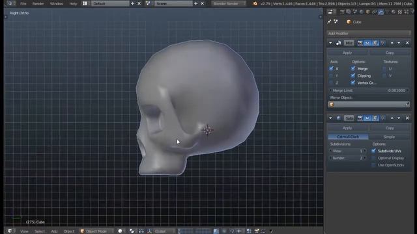This screenshot has height=234, width=417.
Task: Switch to the Object properties tab
Action: pyautogui.click(x=367, y=12)
